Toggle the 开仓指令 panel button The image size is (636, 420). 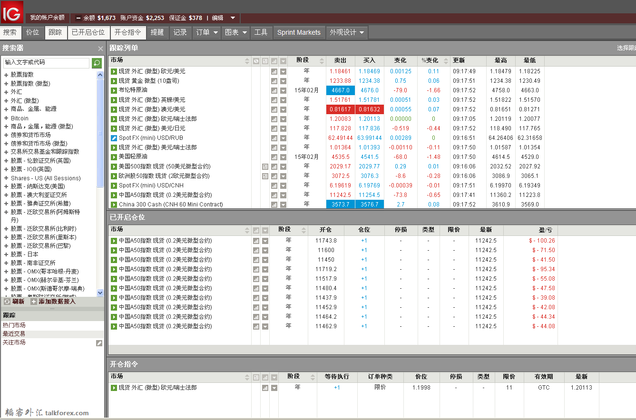128,32
